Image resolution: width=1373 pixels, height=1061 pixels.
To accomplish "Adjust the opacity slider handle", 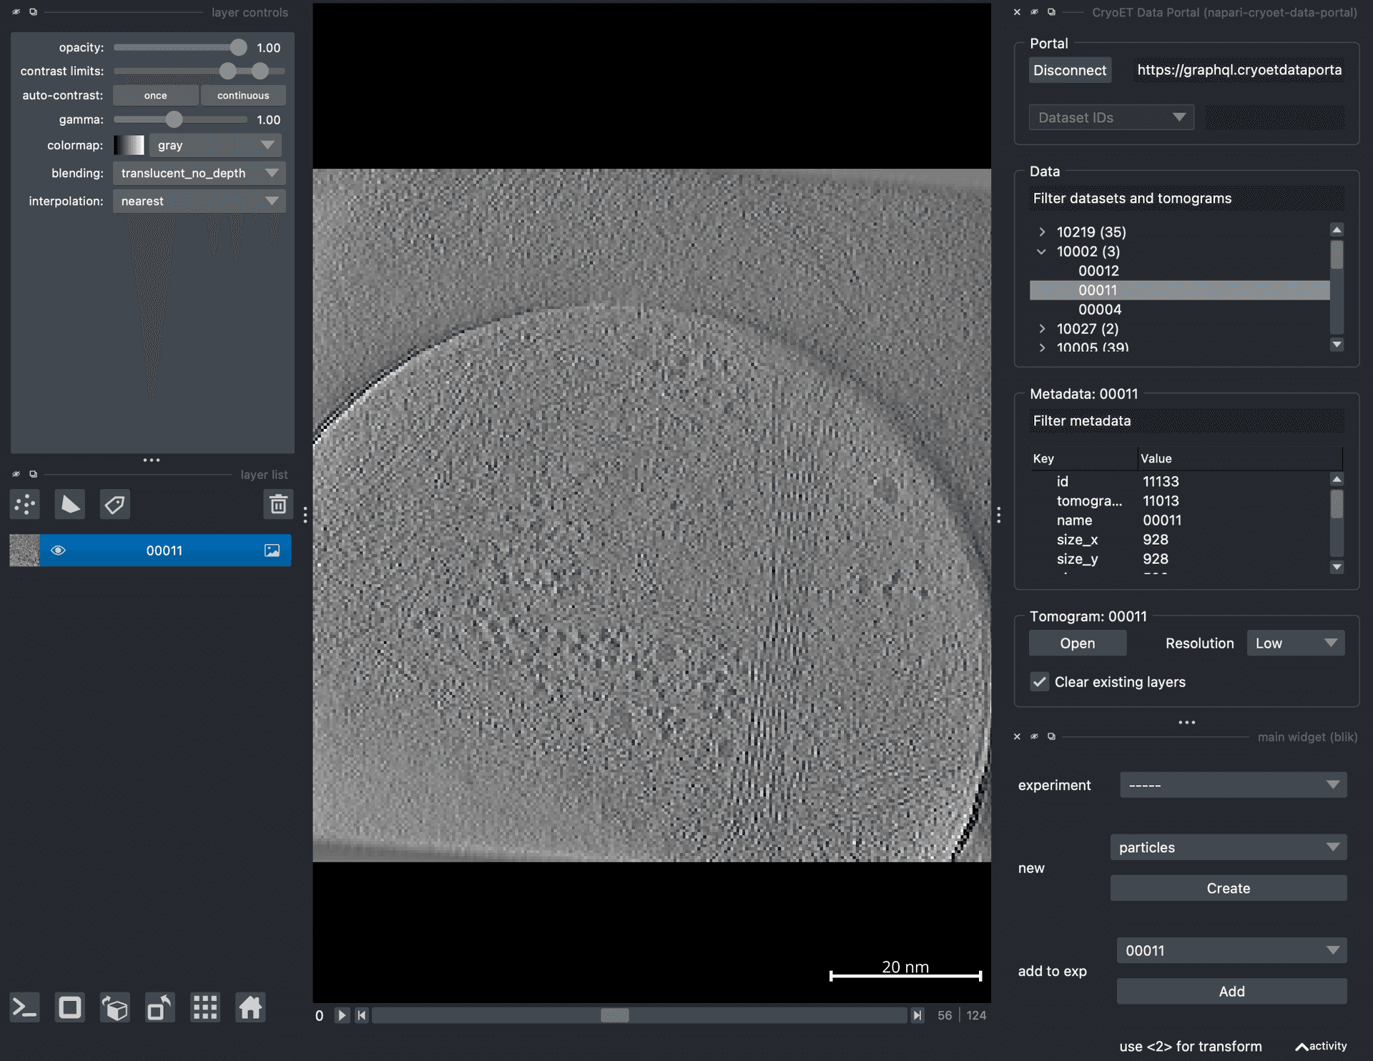I will (238, 47).
